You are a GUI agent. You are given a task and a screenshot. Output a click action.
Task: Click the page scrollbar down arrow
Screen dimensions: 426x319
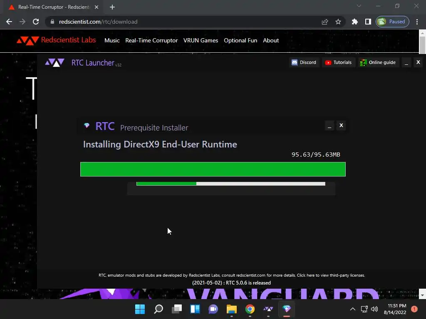422,294
